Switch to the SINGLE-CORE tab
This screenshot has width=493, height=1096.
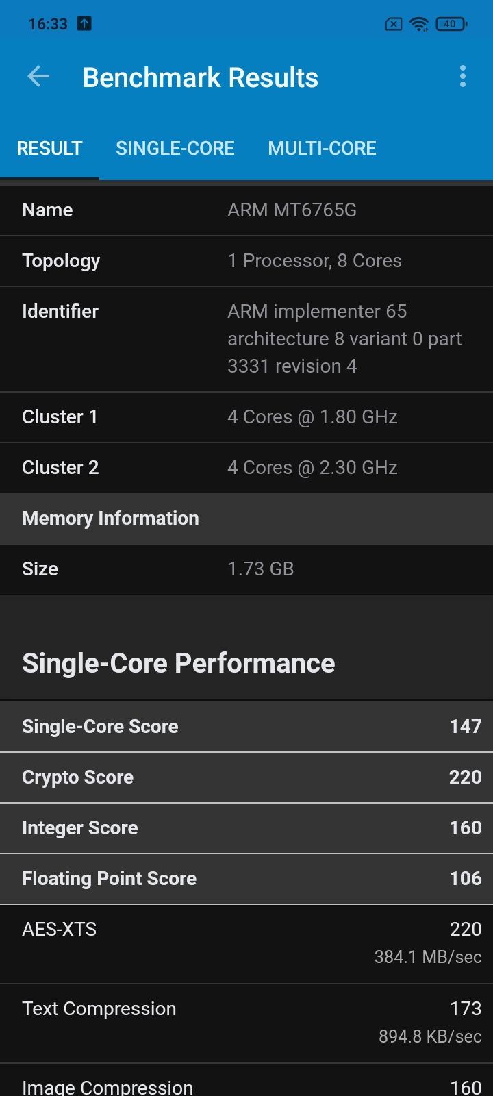[175, 148]
